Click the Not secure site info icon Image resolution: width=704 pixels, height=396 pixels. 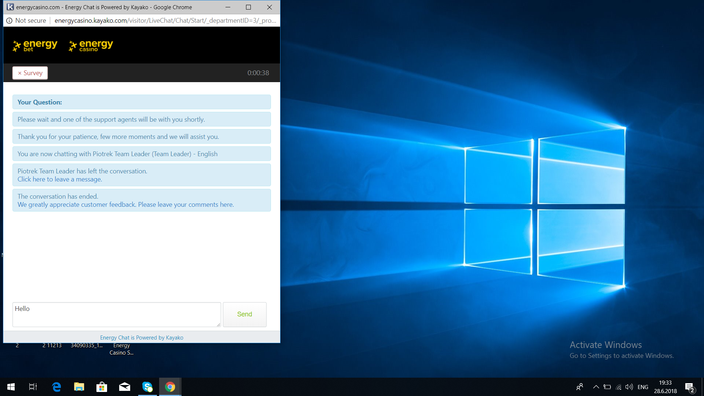[9, 21]
